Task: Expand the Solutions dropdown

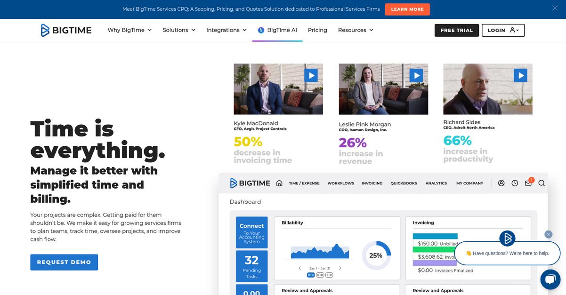Action: (179, 30)
